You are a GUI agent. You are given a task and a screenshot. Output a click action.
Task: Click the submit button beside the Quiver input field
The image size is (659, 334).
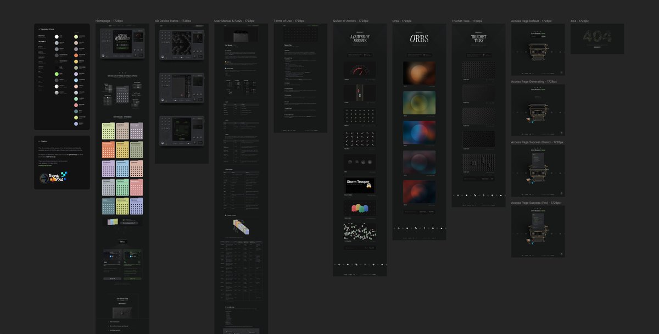pos(372,248)
